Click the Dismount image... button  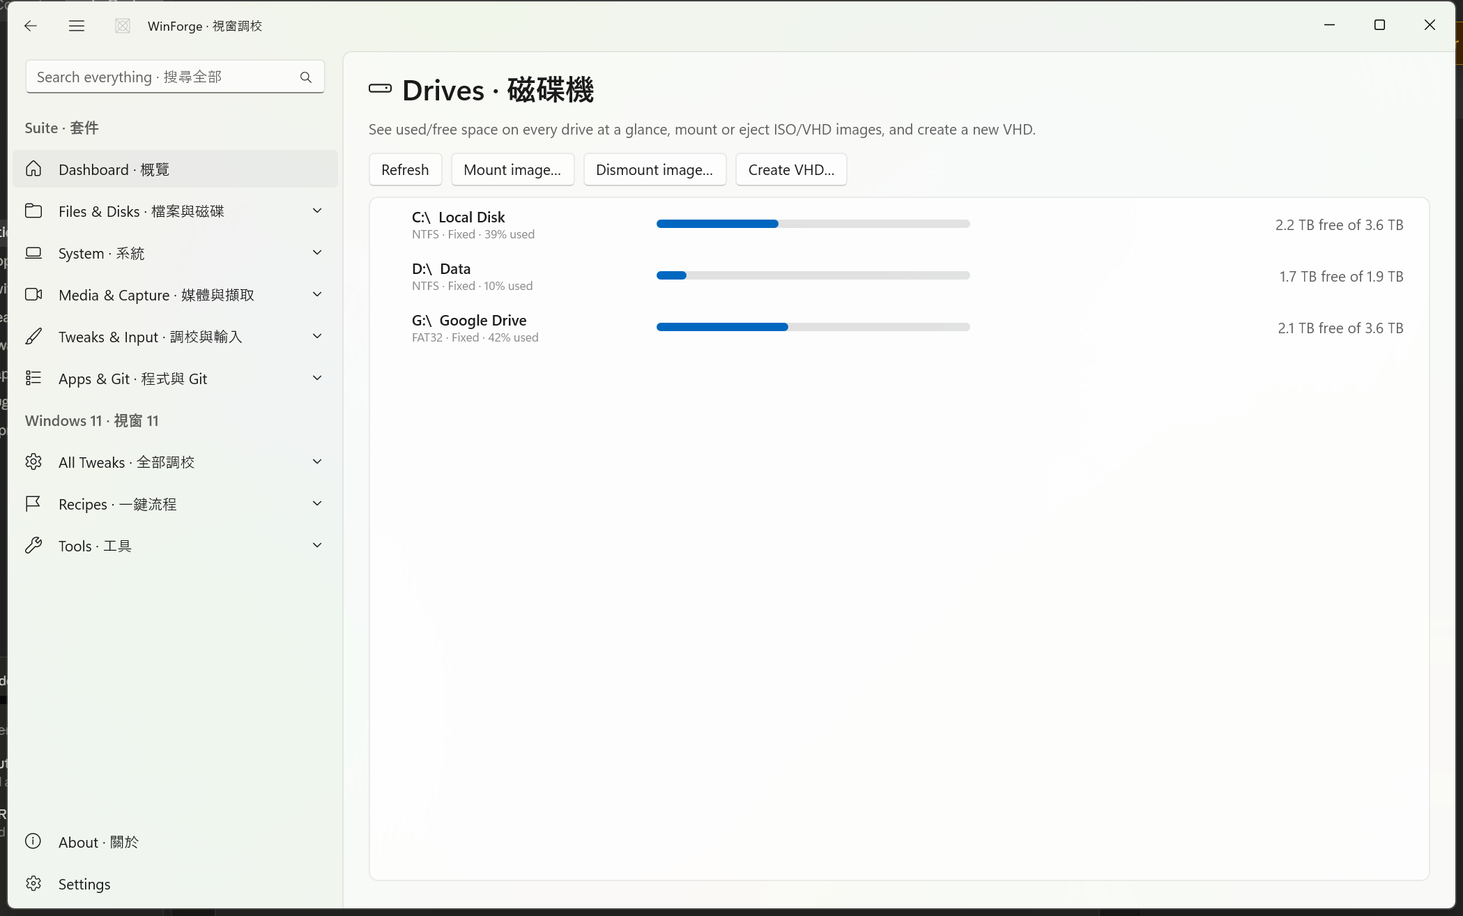654,169
